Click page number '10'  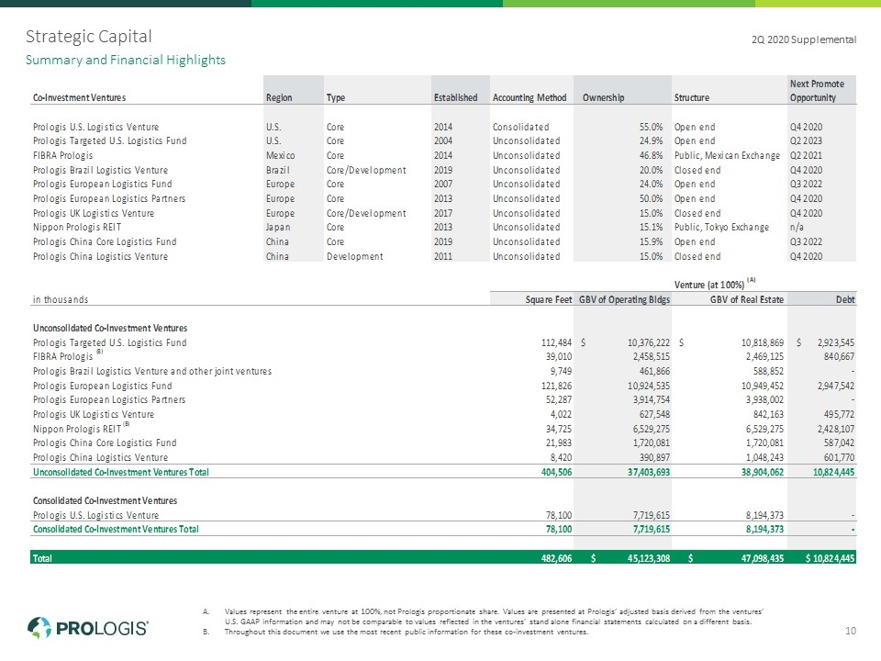point(851,632)
